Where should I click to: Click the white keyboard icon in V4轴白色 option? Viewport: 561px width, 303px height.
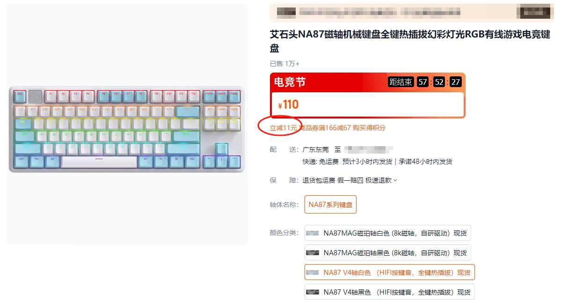(313, 273)
